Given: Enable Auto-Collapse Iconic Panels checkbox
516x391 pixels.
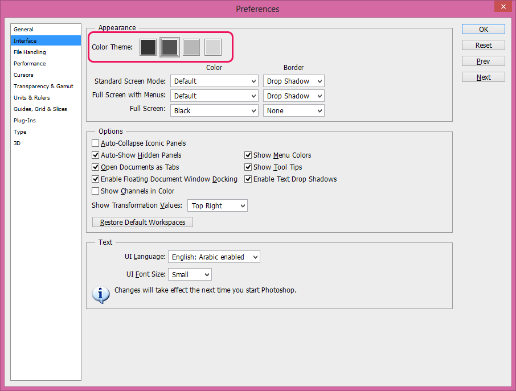Looking at the screenshot, I should point(96,143).
